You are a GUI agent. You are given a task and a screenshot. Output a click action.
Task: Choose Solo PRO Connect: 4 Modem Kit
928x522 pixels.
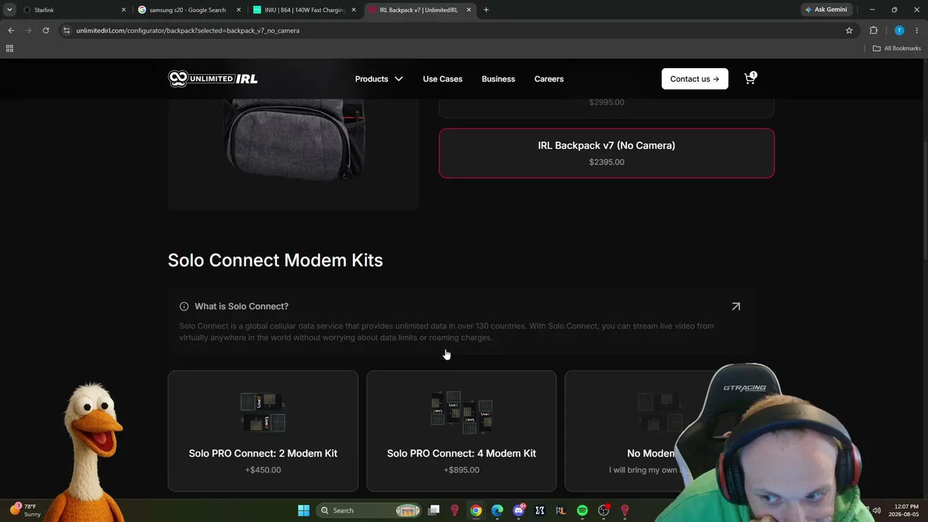[461, 431]
